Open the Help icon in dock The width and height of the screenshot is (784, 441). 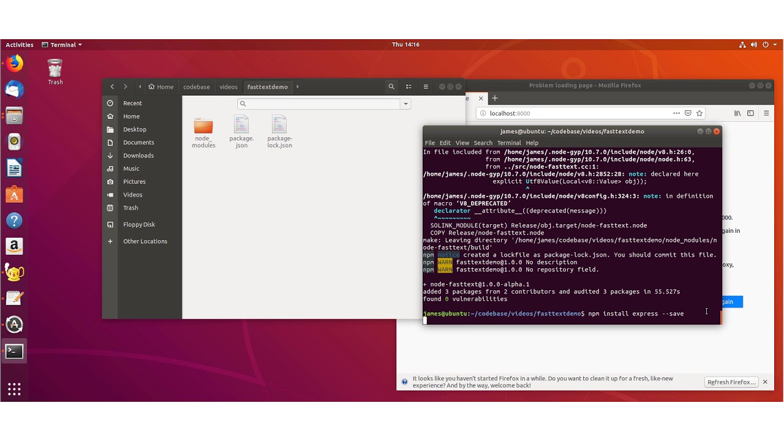14,221
